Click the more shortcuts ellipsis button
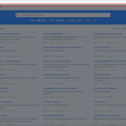Image resolution: width=126 pixels, height=126 pixels. point(94,20)
